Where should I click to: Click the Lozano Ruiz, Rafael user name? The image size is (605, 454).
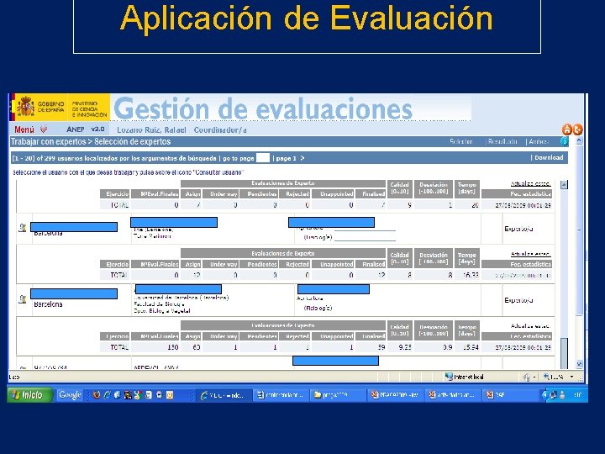coord(151,130)
